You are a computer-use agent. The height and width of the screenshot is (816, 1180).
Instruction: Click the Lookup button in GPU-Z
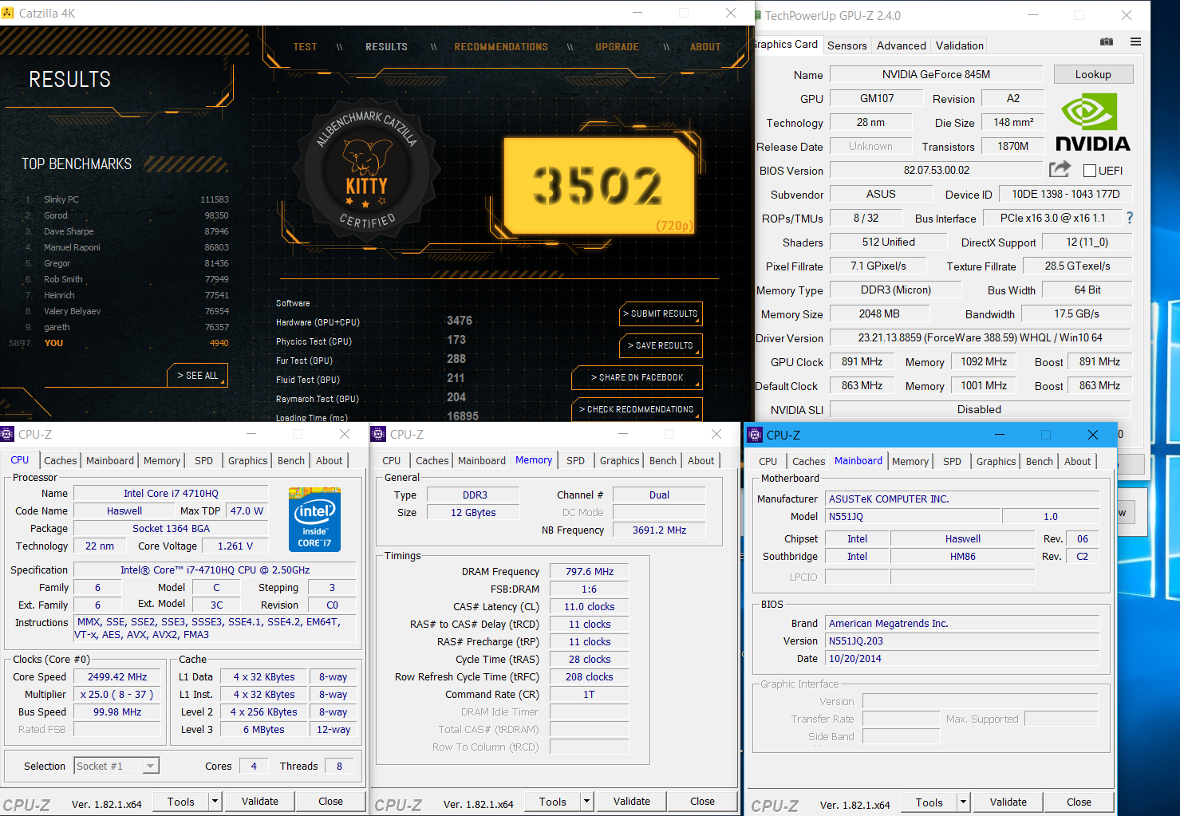coord(1093,74)
